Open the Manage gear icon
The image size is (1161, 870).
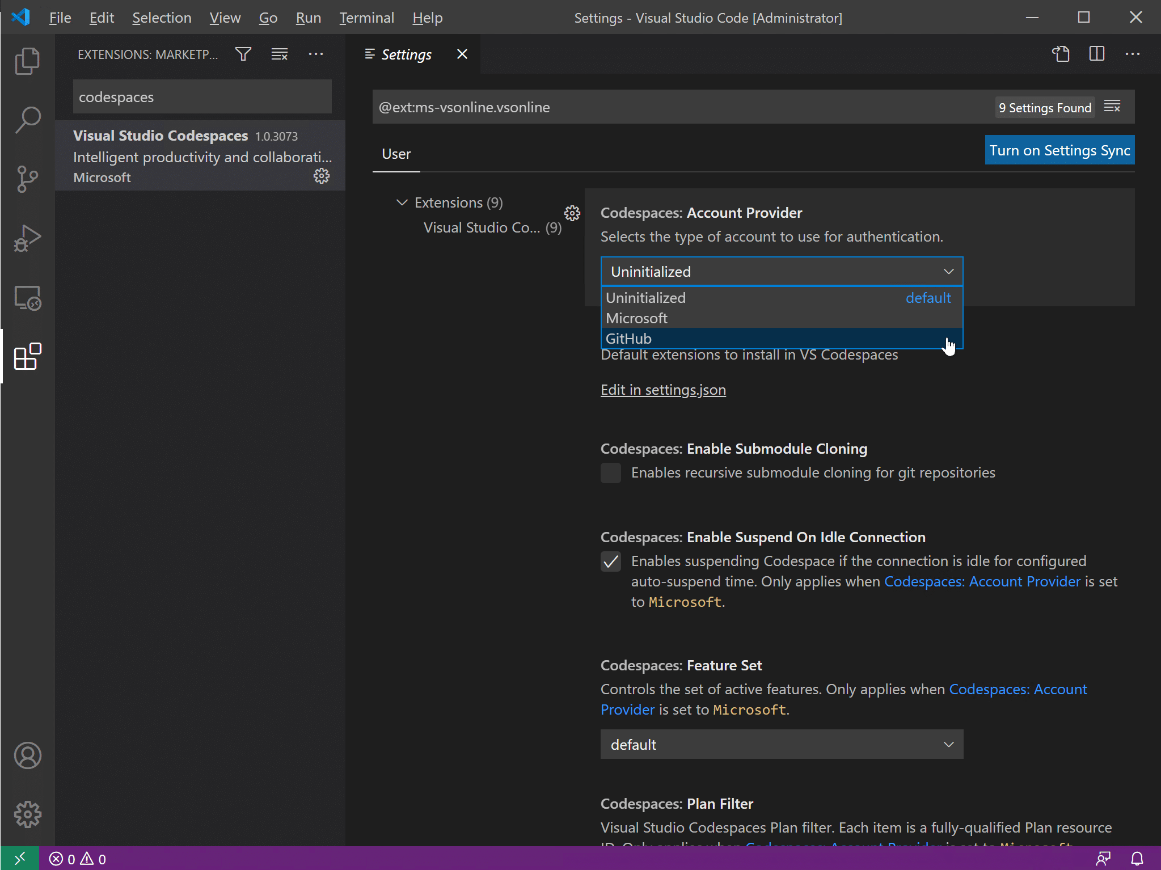pos(27,815)
